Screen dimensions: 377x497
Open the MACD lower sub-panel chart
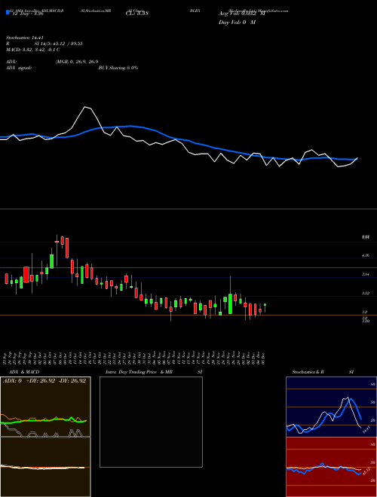pyautogui.click(x=45, y=467)
